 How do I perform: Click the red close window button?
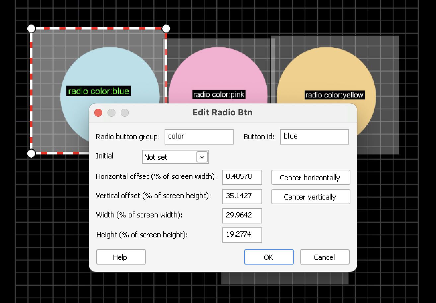tap(98, 113)
